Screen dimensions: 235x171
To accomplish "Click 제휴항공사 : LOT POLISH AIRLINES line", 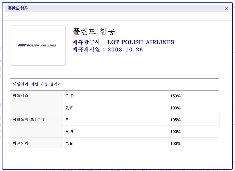I will pyautogui.click(x=123, y=42).
